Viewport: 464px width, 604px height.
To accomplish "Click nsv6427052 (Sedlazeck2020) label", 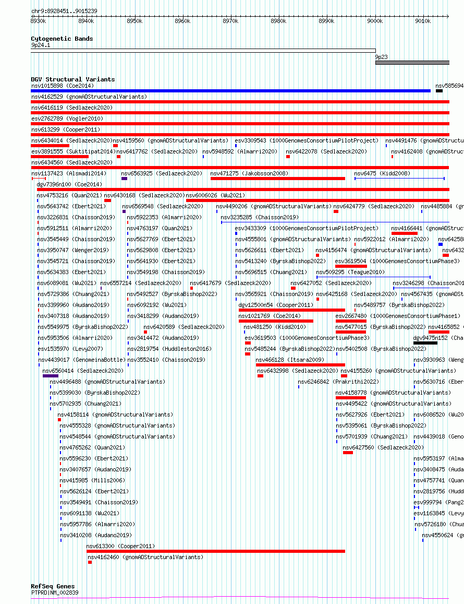I will pos(331,283).
